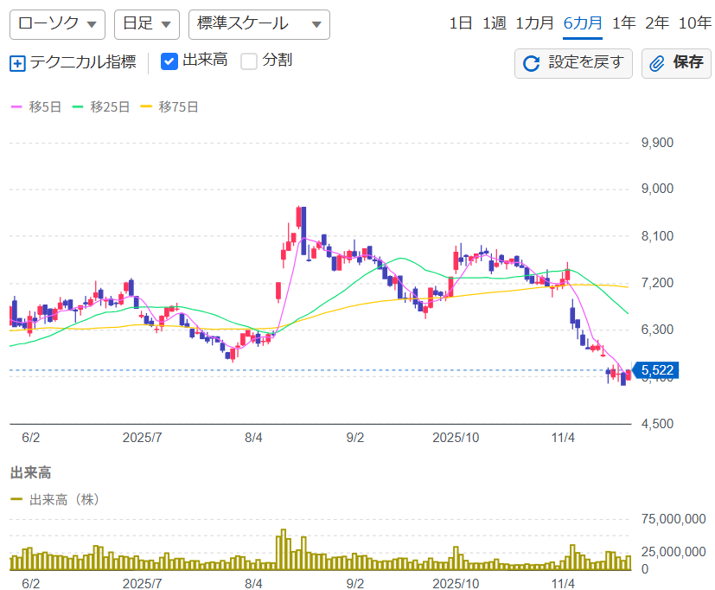
Task: Open the ローソク chart type dropdown
Action: click(x=57, y=24)
